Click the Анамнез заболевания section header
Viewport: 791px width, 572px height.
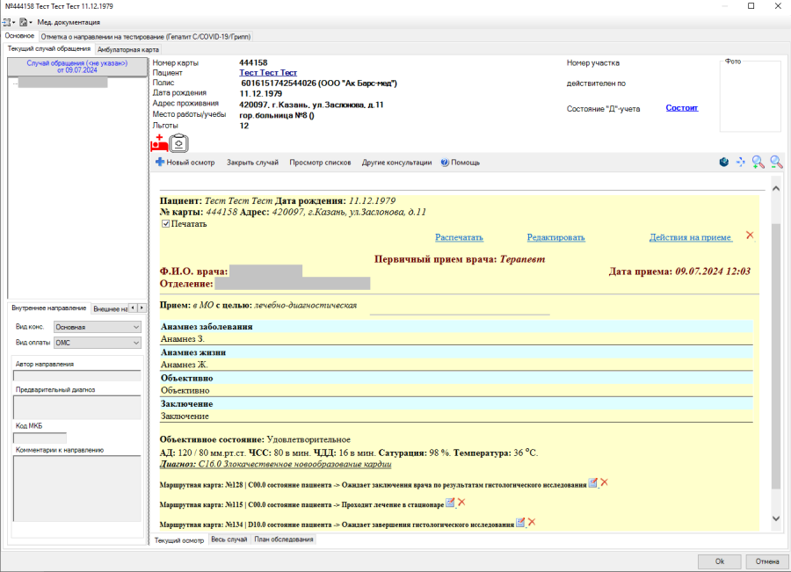click(456, 326)
